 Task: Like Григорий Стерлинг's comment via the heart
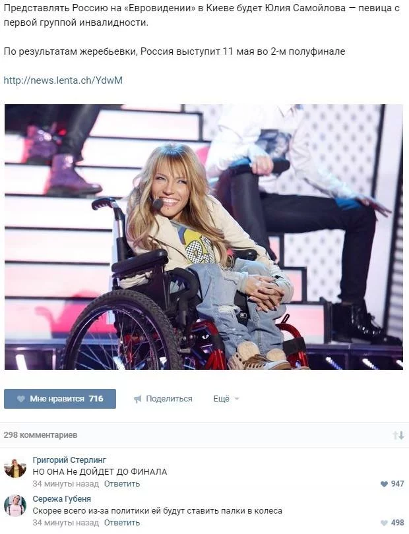tap(384, 484)
